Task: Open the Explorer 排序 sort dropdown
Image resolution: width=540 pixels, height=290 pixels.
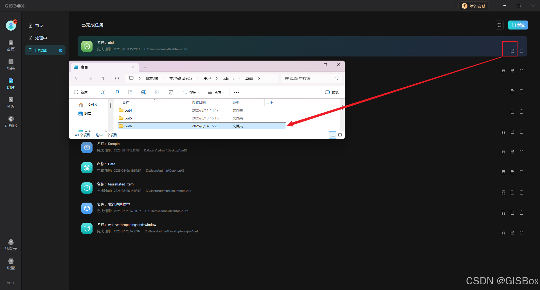Action: [191, 92]
